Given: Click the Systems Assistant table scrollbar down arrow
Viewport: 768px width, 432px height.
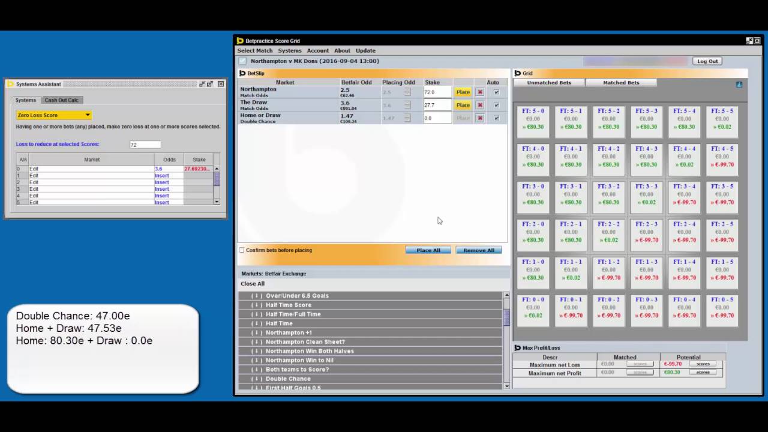Looking at the screenshot, I should pyautogui.click(x=217, y=202).
